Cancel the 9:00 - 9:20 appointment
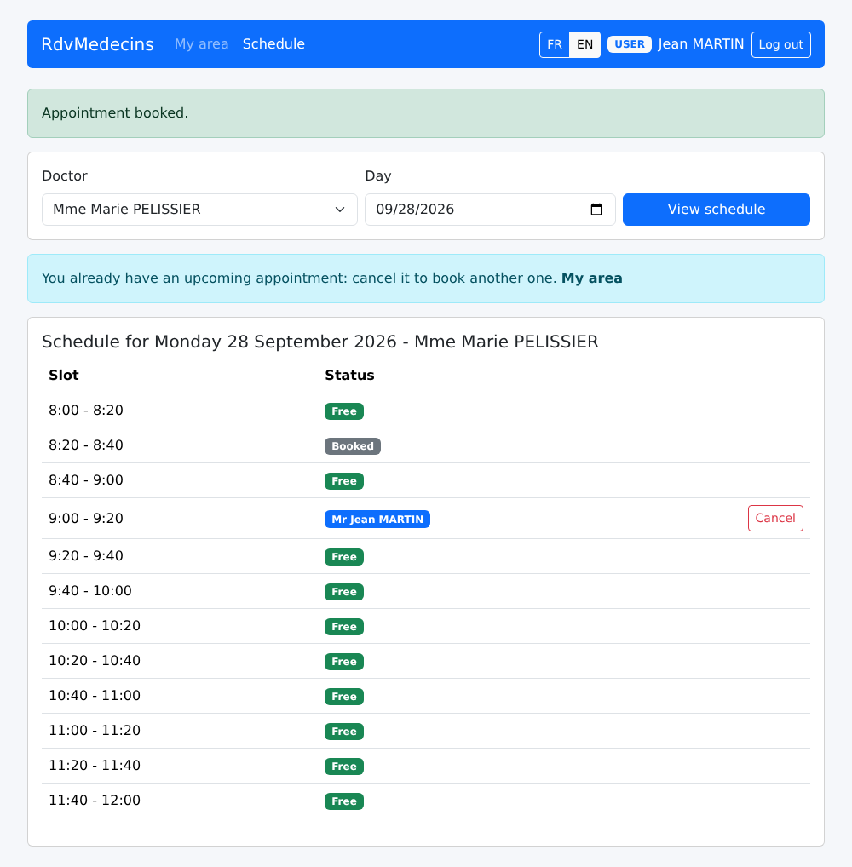This screenshot has width=852, height=867. 775,518
